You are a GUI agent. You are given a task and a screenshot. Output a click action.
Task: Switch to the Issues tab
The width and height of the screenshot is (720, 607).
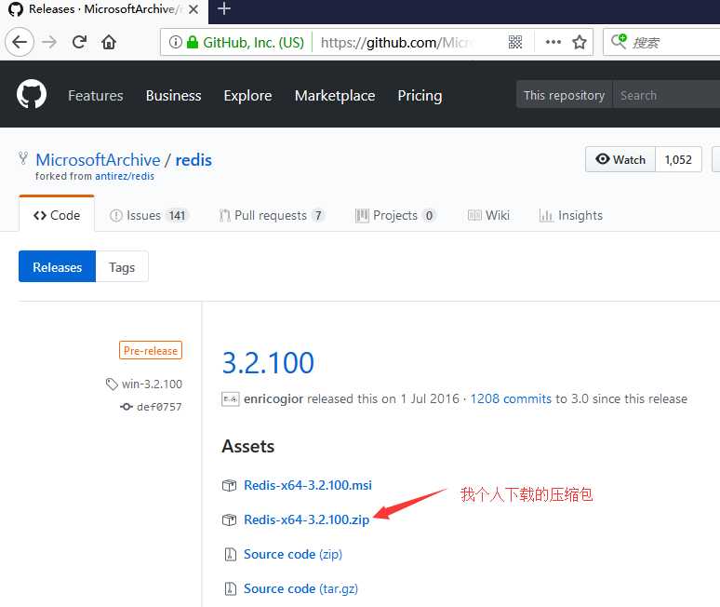point(149,215)
